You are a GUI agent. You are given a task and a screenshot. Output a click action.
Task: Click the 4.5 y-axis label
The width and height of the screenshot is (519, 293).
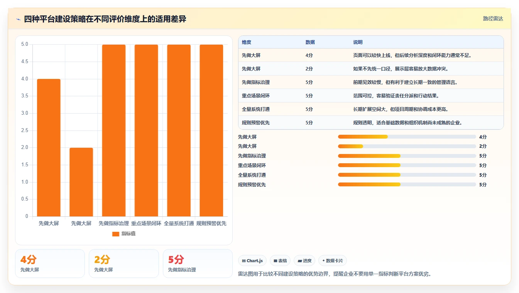click(x=25, y=62)
